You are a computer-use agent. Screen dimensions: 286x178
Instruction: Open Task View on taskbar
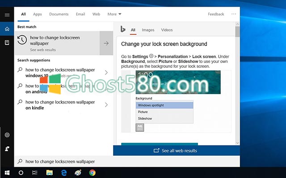[35, 173]
